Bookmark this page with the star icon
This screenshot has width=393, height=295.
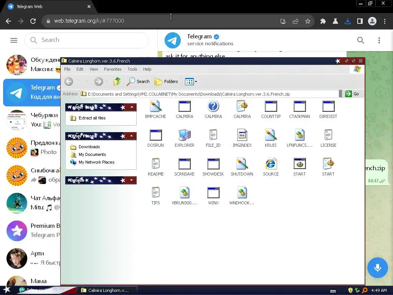pos(308,21)
